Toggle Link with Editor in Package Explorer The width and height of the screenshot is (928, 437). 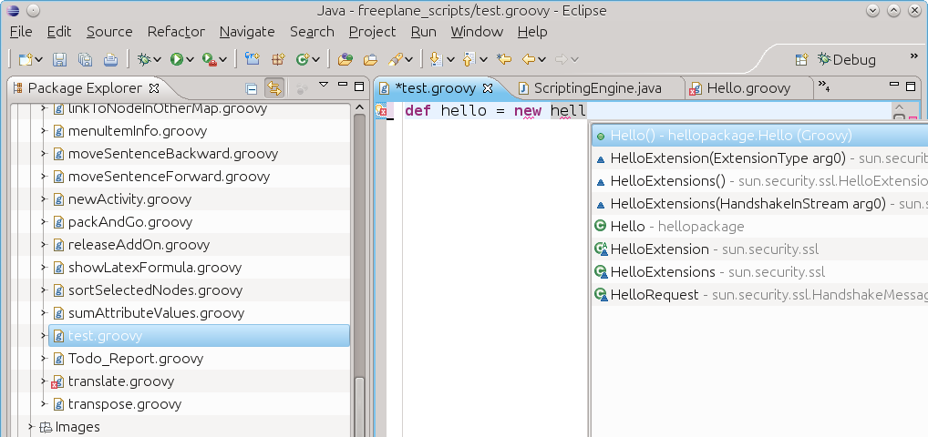[x=273, y=88]
